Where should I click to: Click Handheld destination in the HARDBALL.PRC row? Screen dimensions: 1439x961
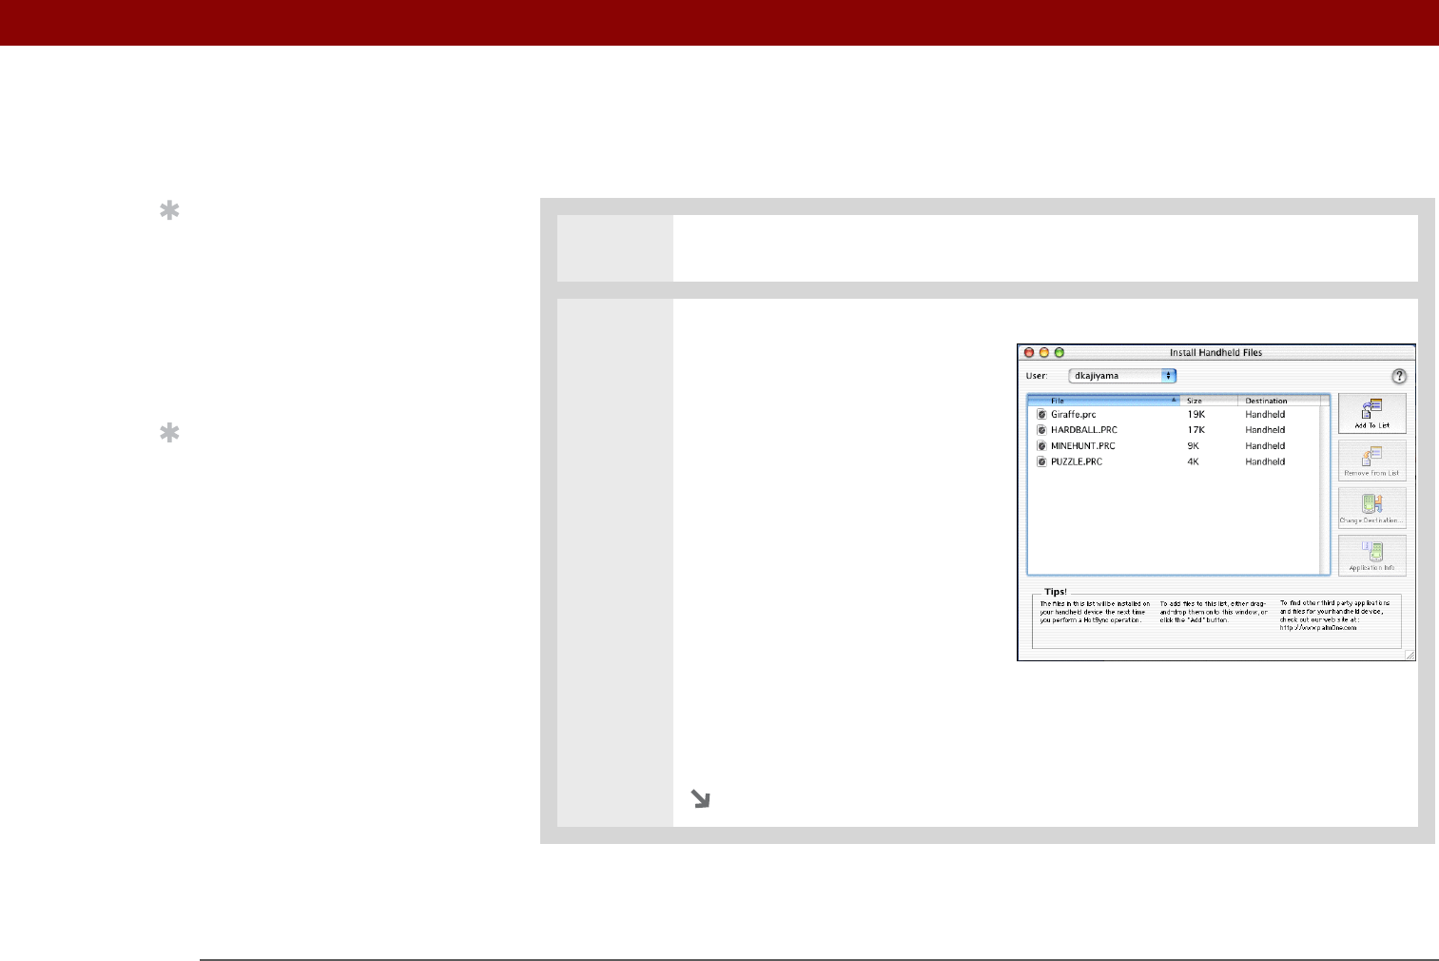[x=1265, y=430]
